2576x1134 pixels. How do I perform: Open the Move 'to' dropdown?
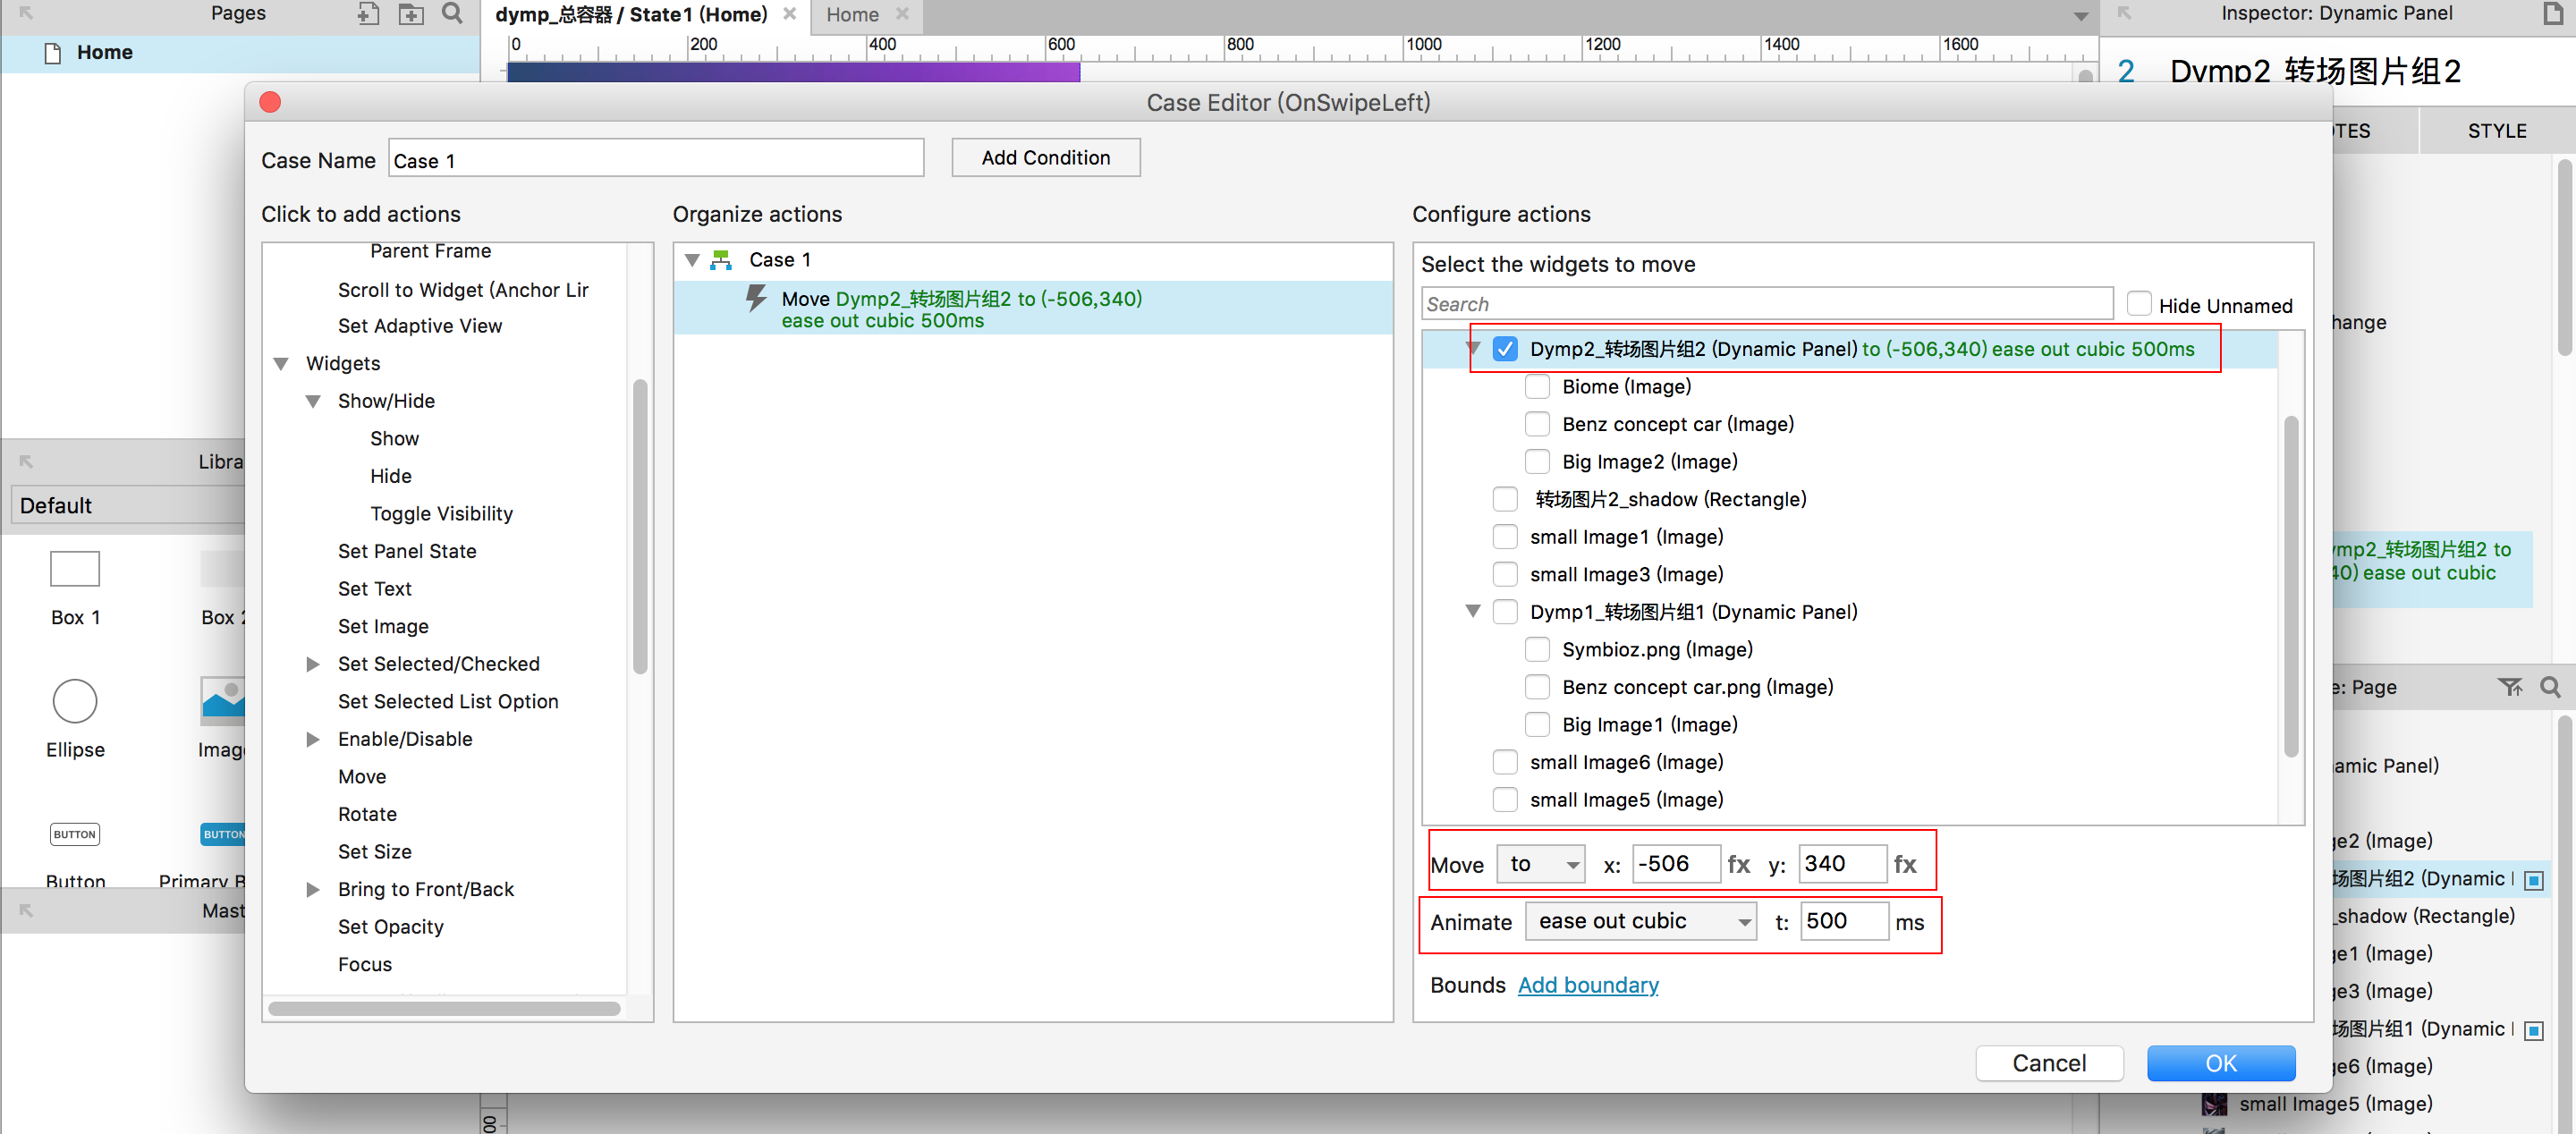point(1540,865)
